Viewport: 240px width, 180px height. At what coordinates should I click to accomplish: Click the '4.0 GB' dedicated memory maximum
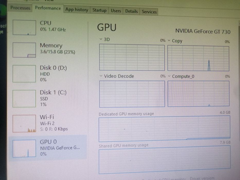point(225,113)
